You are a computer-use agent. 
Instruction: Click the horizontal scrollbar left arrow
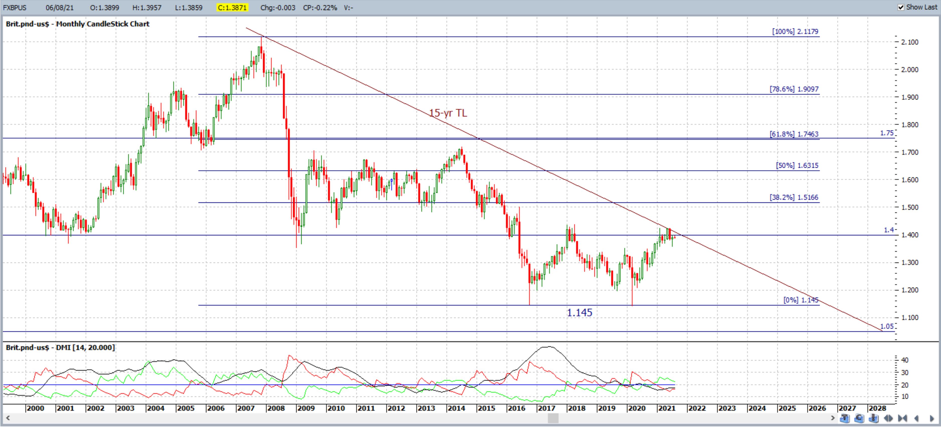coord(8,418)
